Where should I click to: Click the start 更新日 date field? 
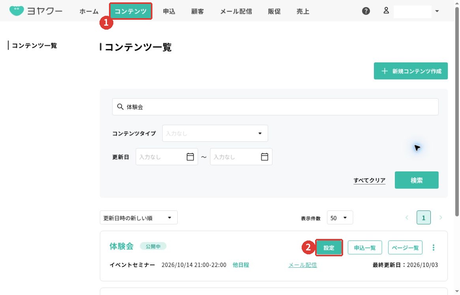pos(167,157)
